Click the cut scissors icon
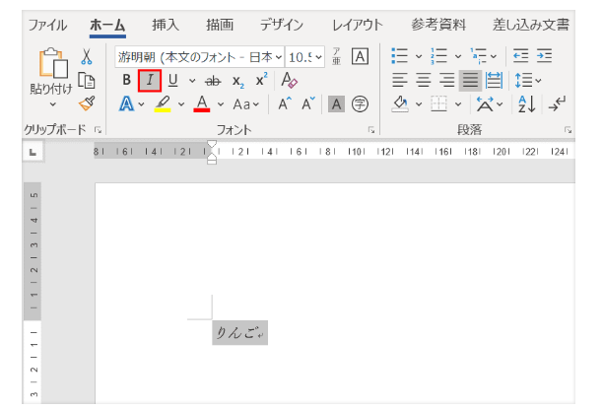603x409 pixels. coord(87,57)
